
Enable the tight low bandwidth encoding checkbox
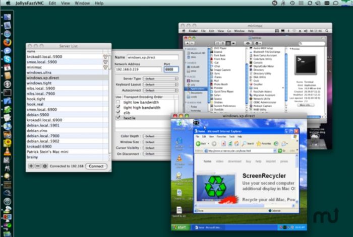click(118, 102)
